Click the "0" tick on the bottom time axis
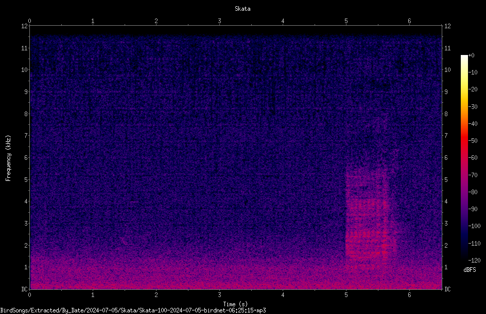The height and width of the screenshot is (314, 486). pyautogui.click(x=29, y=295)
